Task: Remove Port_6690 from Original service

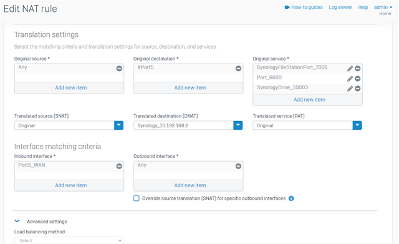Action: (x=357, y=79)
